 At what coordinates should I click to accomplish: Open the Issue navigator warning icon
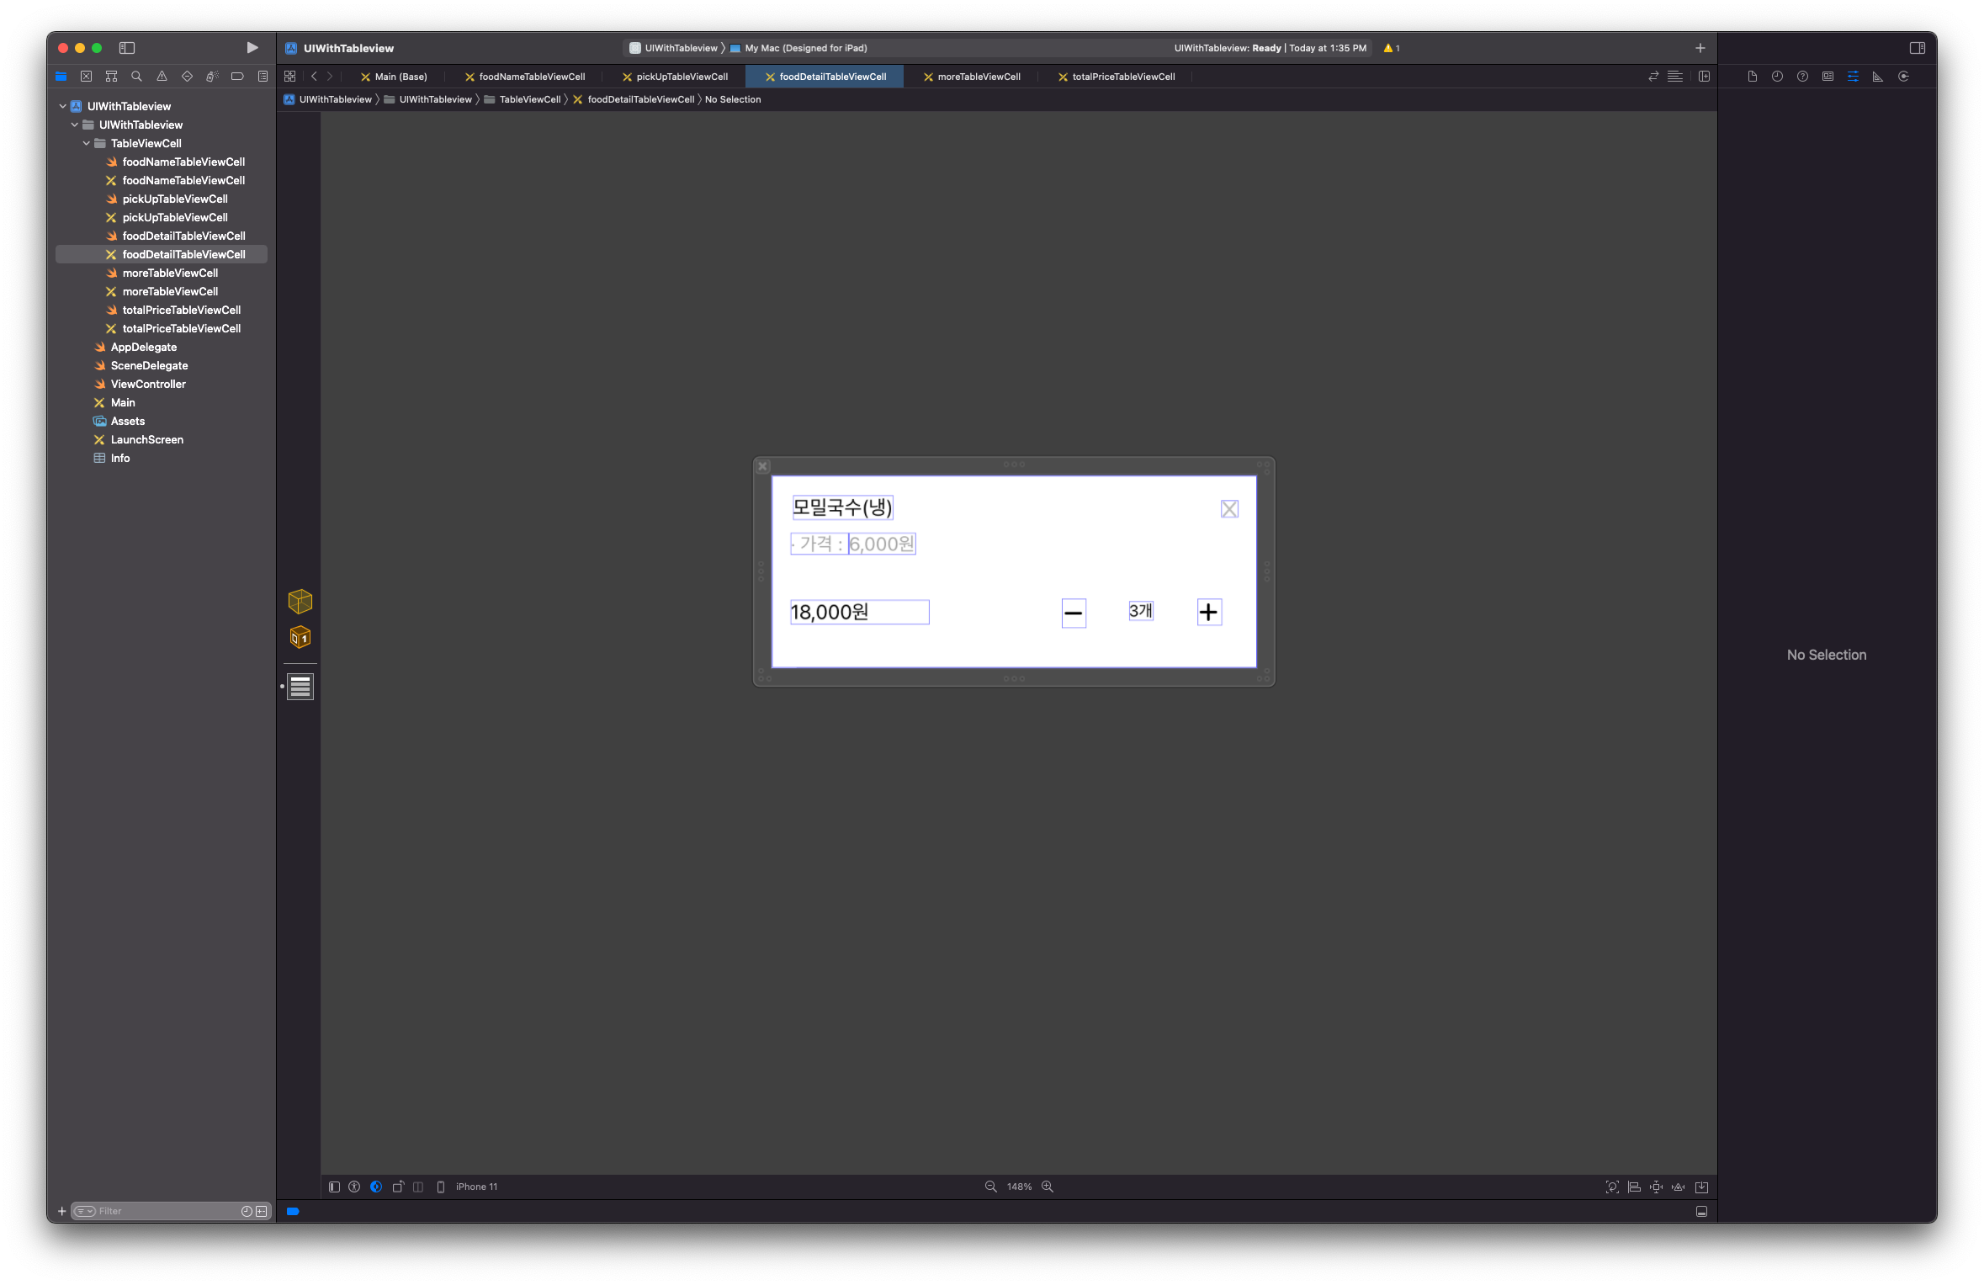[162, 77]
